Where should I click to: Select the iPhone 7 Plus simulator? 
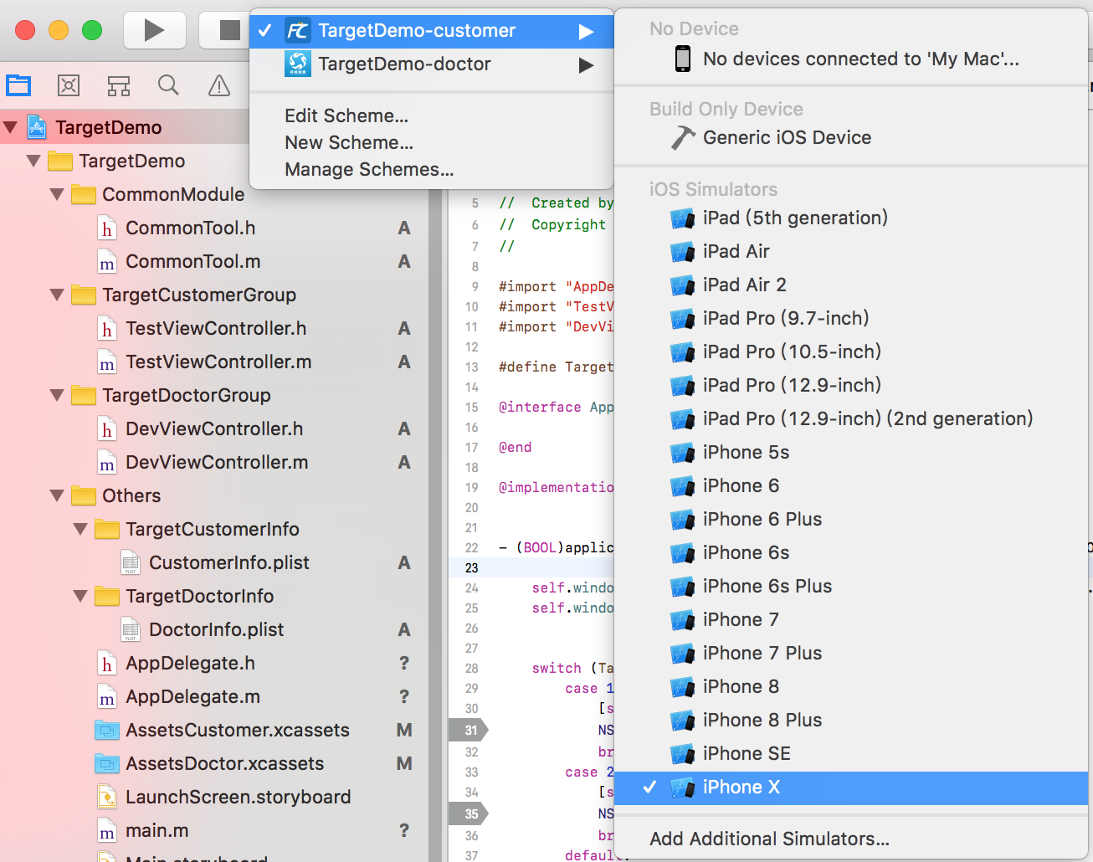(x=851, y=653)
